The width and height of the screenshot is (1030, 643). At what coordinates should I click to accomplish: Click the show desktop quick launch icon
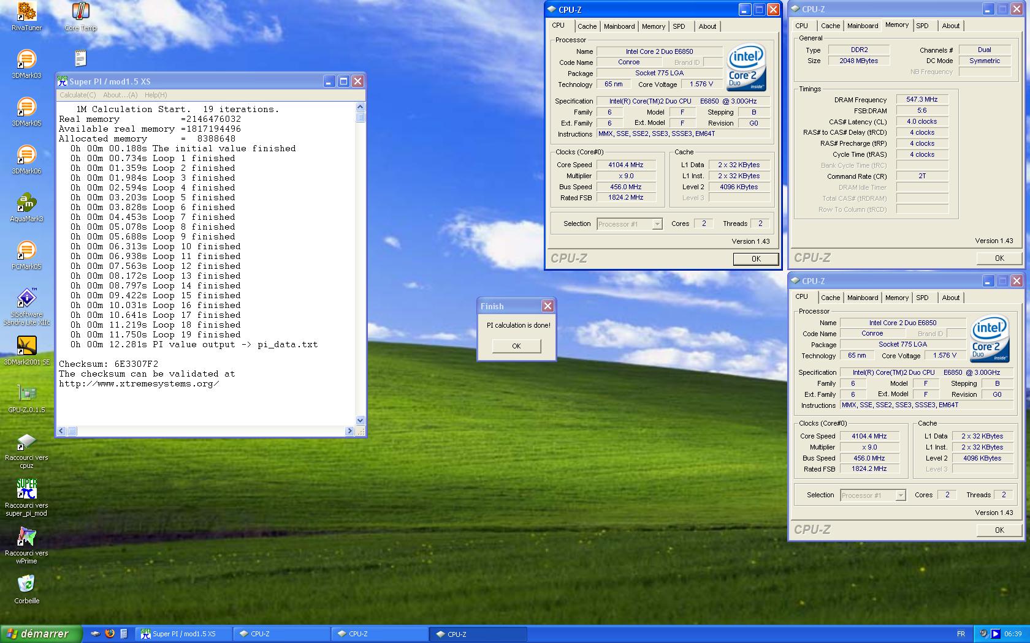(x=96, y=634)
